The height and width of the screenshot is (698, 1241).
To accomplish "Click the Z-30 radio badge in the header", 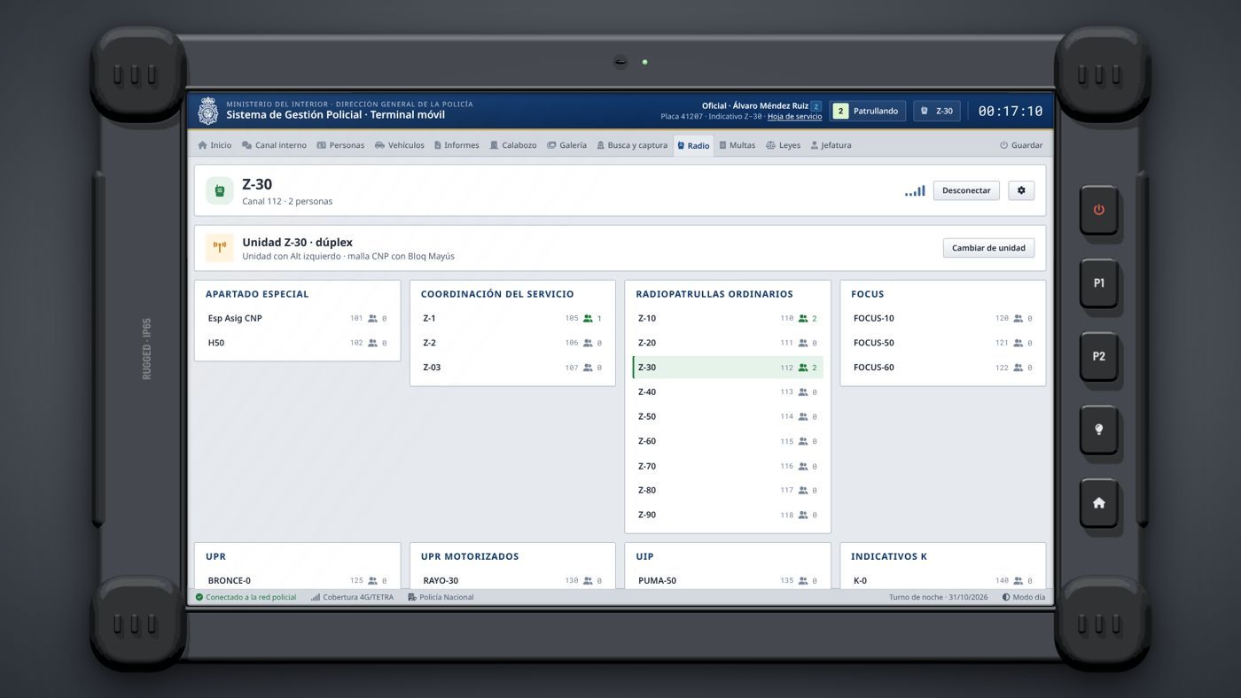I will click(x=937, y=111).
